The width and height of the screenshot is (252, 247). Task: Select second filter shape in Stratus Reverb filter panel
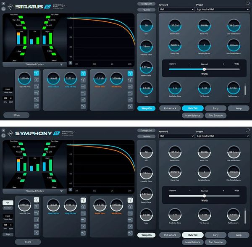pos(130,80)
